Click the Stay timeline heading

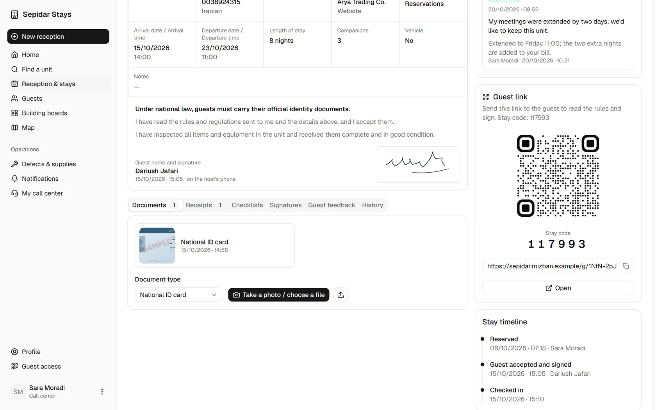click(x=504, y=322)
